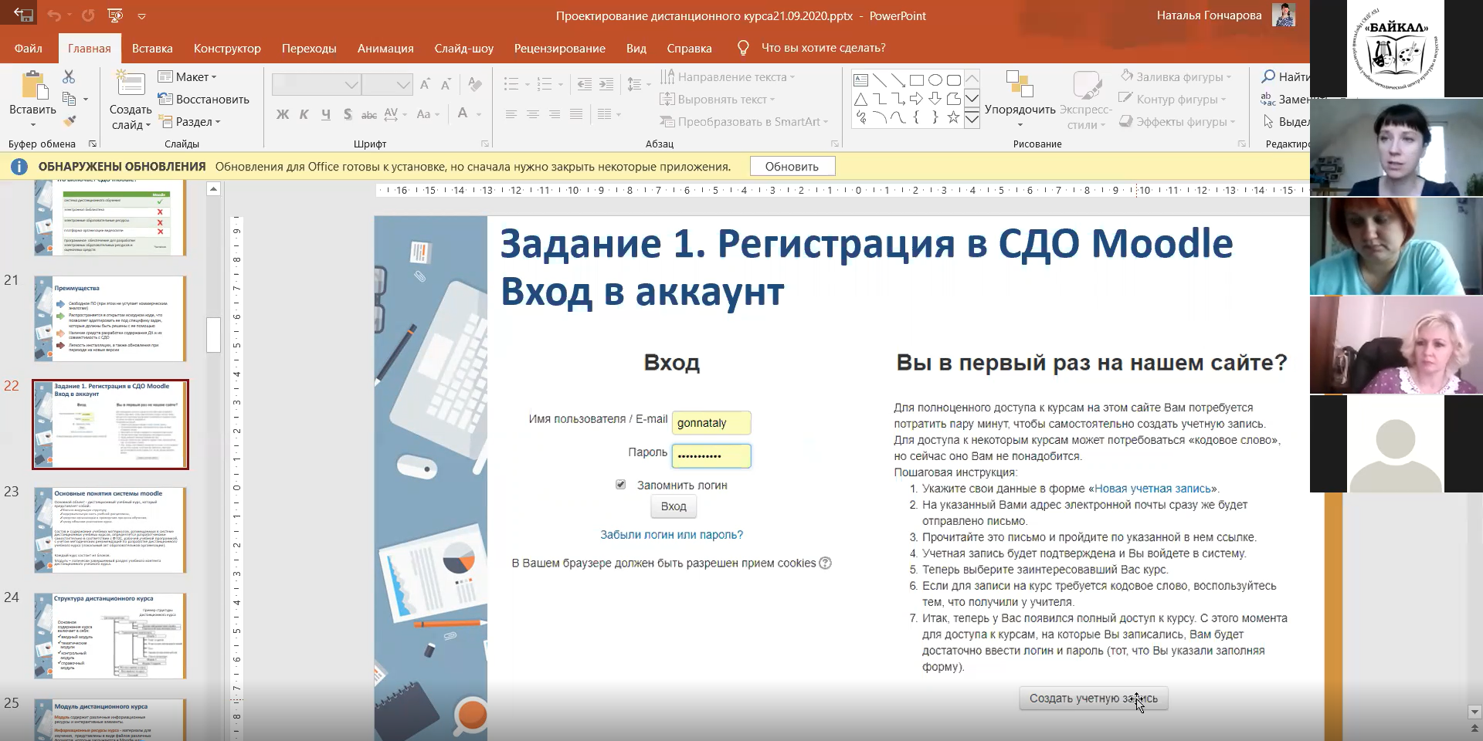Image resolution: width=1483 pixels, height=741 pixels.
Task: Toggle italic formatting К button
Action: 304,114
